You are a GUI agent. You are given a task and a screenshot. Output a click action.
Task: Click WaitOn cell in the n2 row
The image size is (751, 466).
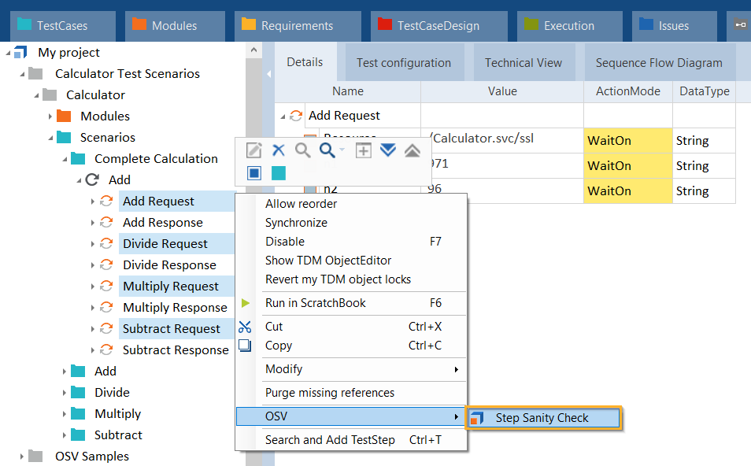[x=627, y=191]
